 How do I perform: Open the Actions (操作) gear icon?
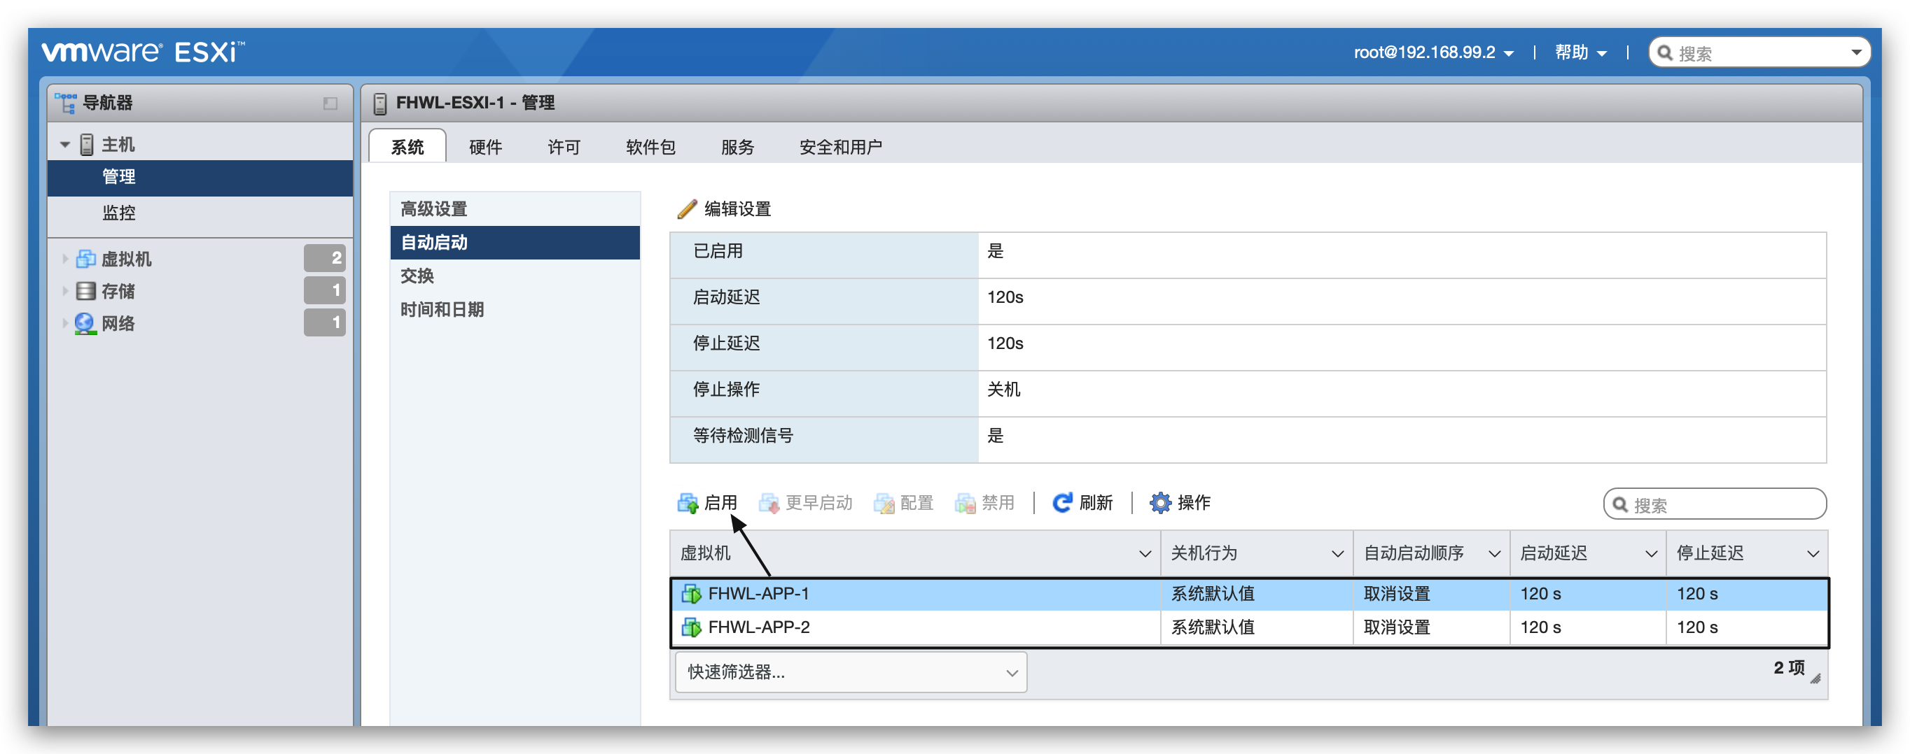point(1159,503)
